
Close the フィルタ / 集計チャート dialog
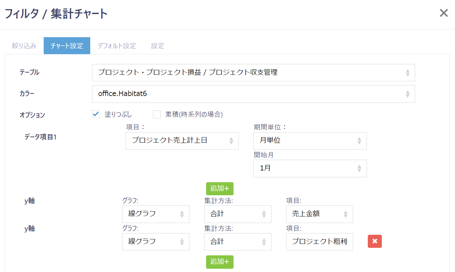pyautogui.click(x=444, y=13)
